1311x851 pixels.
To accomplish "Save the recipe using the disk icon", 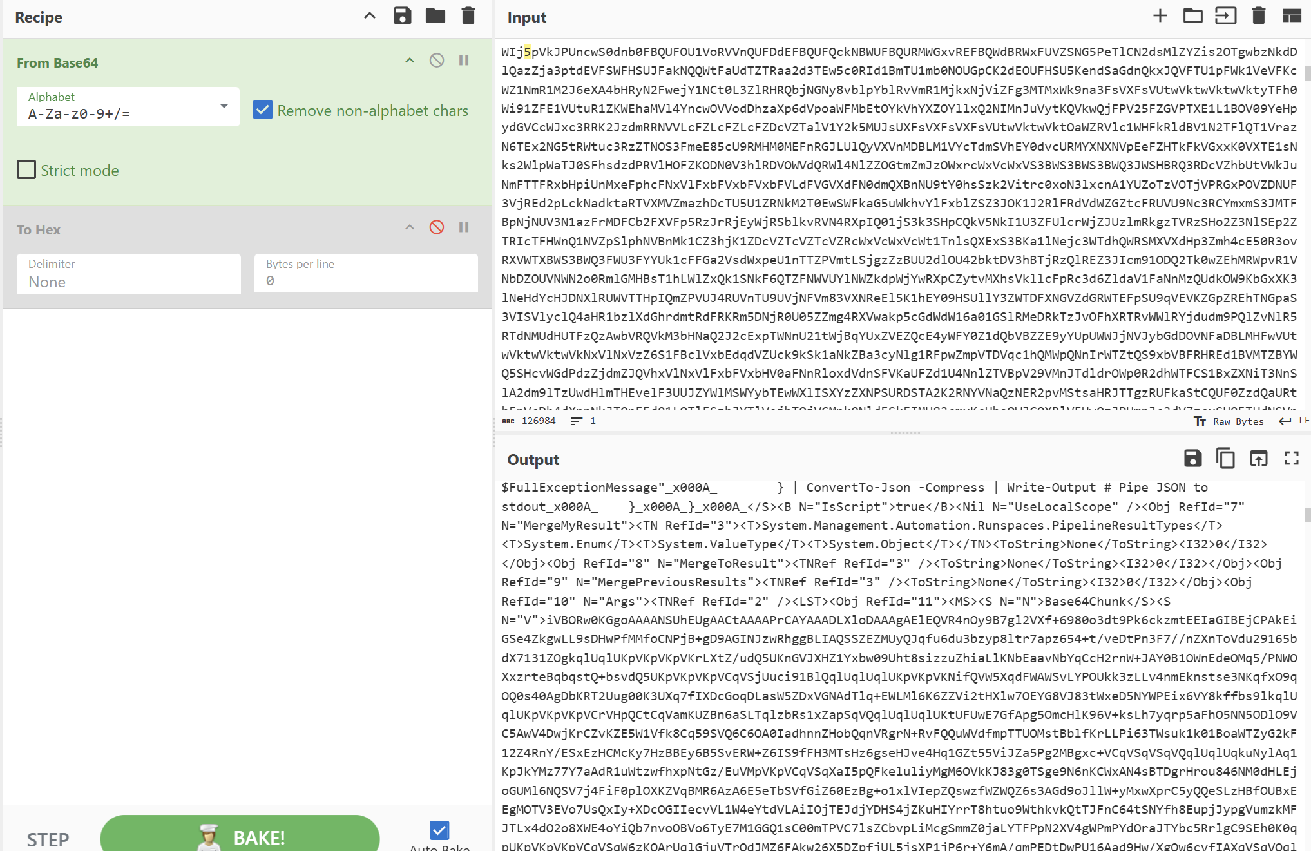I will (x=402, y=16).
